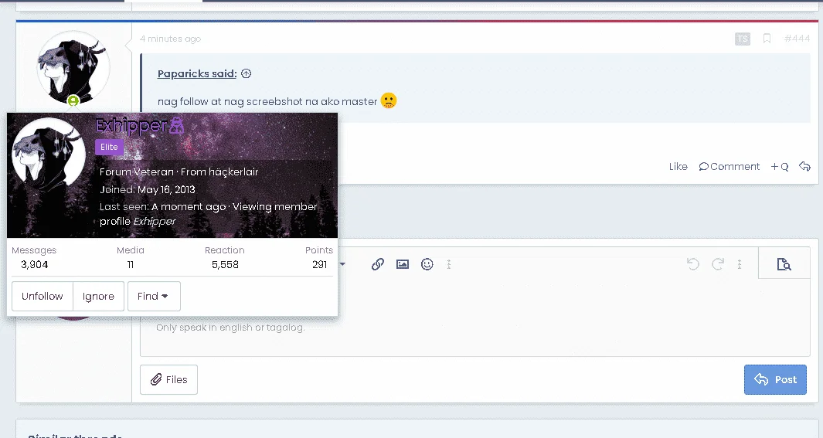The width and height of the screenshot is (823, 438).
Task: Open more options after the redo icon
Action: point(740,264)
